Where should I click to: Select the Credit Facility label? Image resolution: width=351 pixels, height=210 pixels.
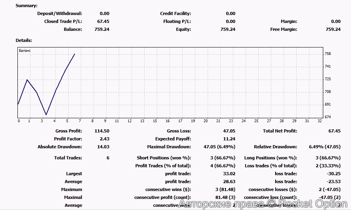175,13
